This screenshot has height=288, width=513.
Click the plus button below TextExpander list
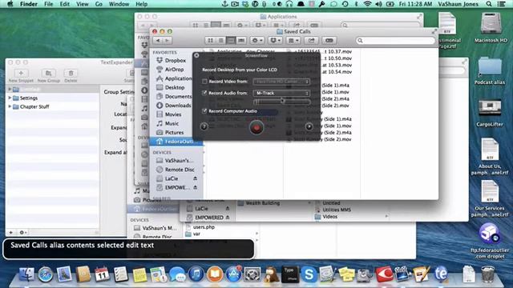click(10, 233)
